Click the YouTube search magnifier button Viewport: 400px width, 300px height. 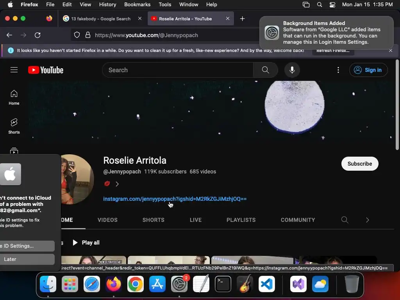pos(265,70)
